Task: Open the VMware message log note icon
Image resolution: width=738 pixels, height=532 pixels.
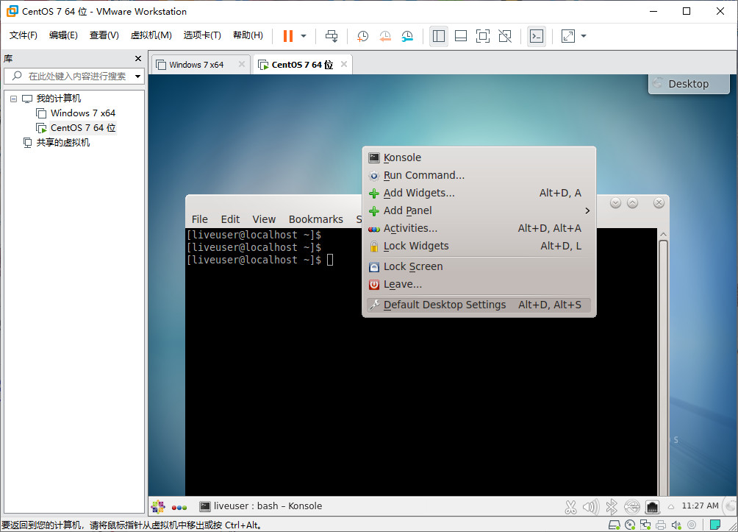Action: (x=715, y=525)
